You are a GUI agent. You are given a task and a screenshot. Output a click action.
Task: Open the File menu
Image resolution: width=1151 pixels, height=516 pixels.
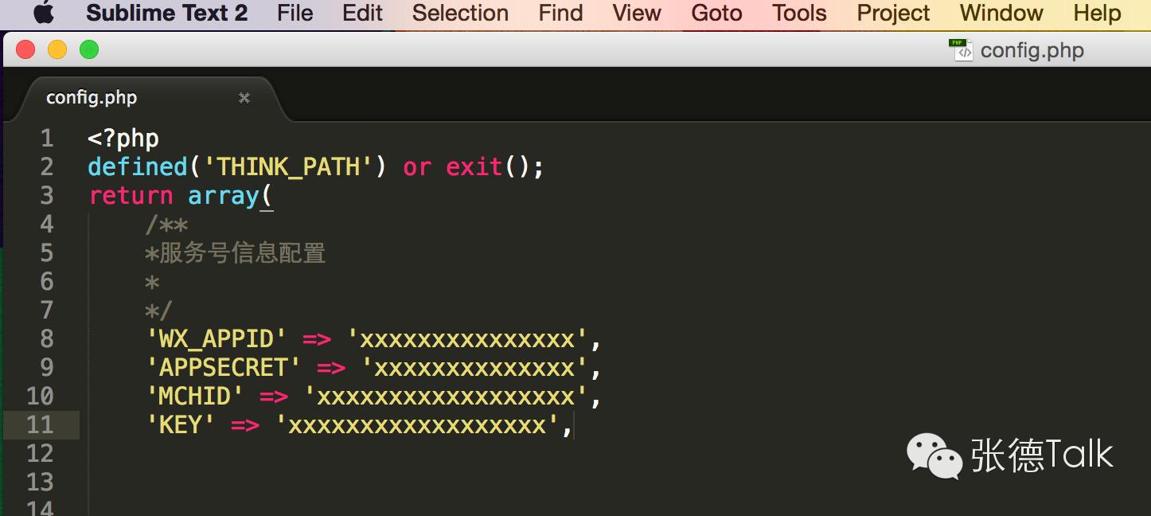[295, 14]
